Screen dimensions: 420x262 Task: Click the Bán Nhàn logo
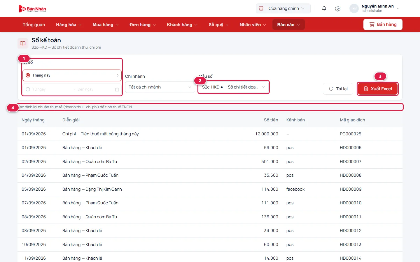tap(32, 9)
